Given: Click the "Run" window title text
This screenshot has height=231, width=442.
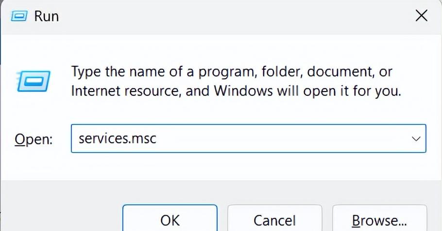Looking at the screenshot, I should (47, 16).
